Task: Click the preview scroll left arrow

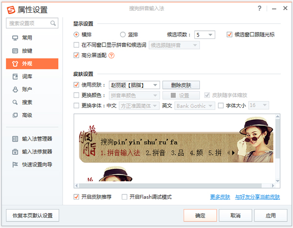Action: point(77,186)
